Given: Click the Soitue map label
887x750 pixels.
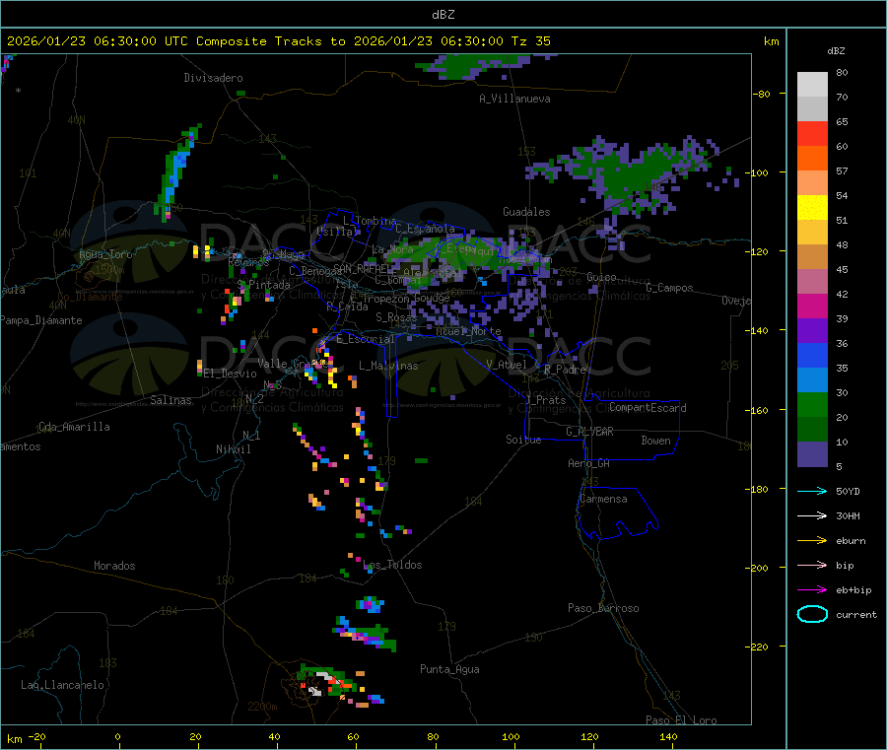Looking at the screenshot, I should [523, 440].
